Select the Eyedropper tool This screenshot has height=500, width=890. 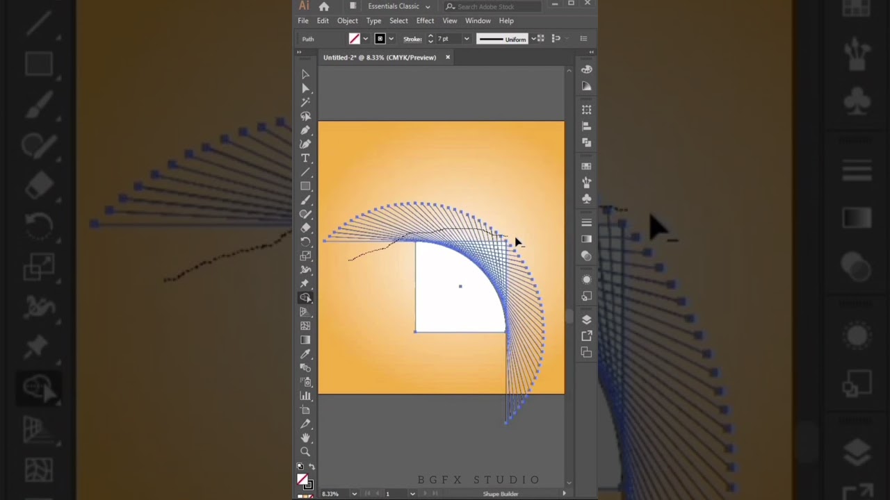(x=305, y=353)
